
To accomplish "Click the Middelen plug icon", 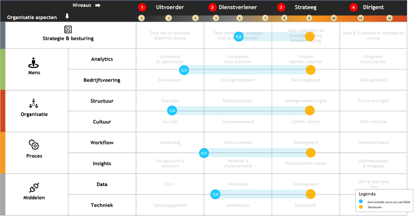I will pyautogui.click(x=34, y=188).
